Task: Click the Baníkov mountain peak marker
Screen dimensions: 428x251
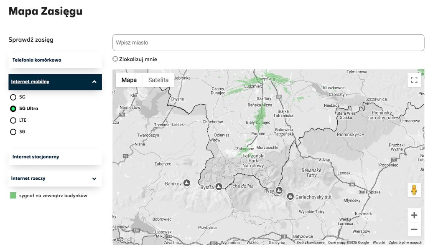Action: [x=187, y=183]
